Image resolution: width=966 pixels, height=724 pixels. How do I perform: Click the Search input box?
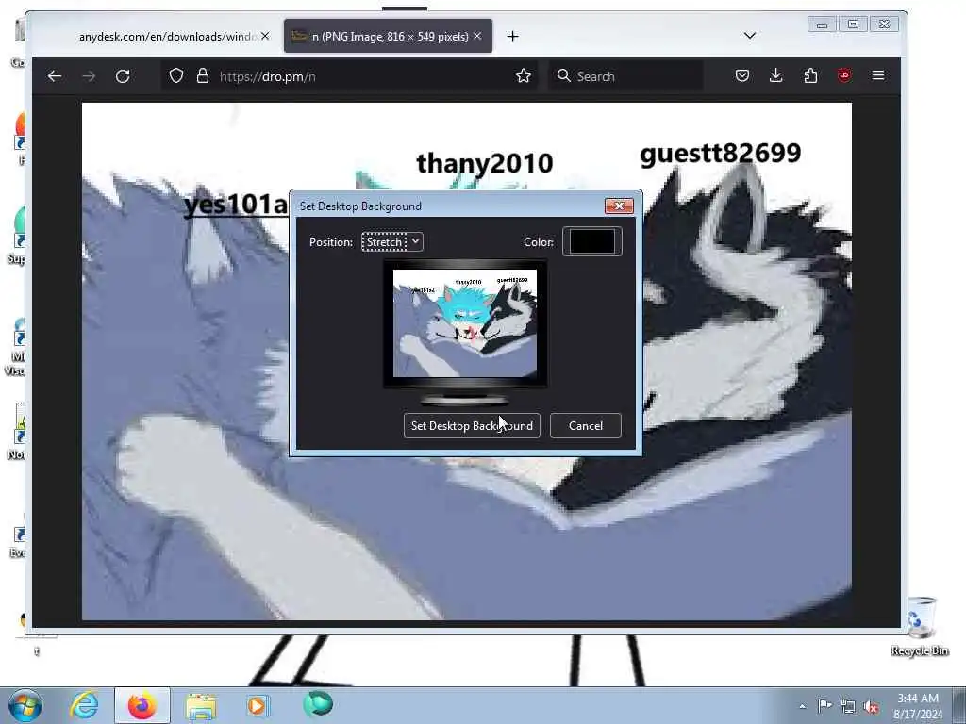[626, 76]
